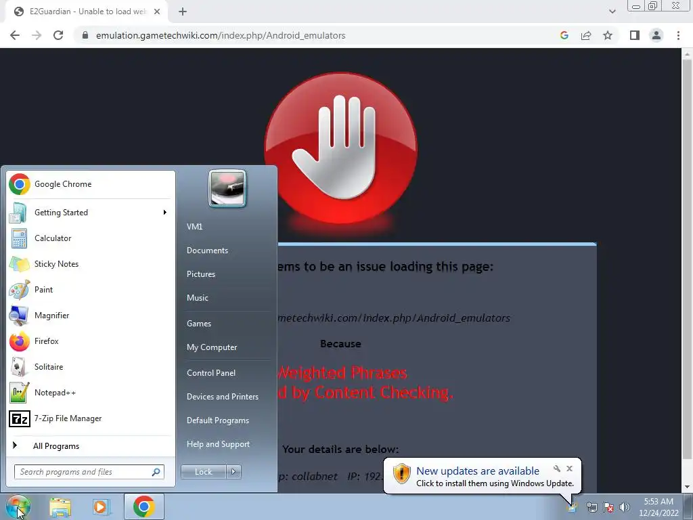693x520 pixels.
Task: Open Magnifier in the Start menu
Action: [x=91, y=316]
